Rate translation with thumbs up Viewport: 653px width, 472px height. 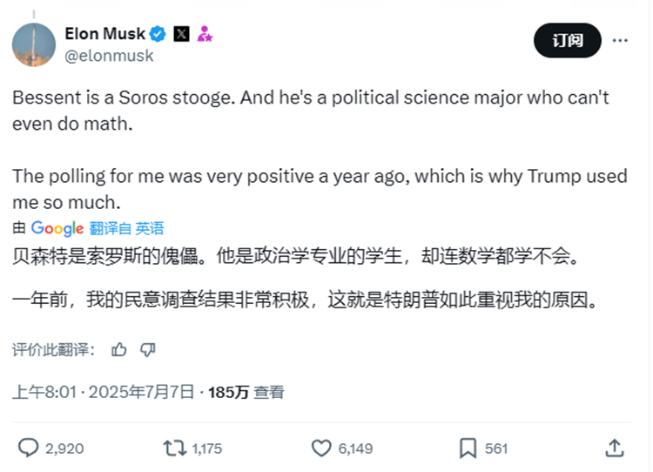[x=119, y=350]
